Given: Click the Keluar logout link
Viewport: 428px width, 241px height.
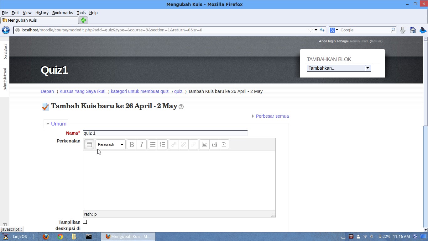Looking at the screenshot, I should pos(376,41).
